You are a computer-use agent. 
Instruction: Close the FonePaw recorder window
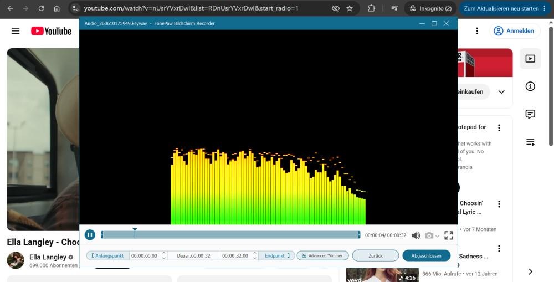pos(446,23)
